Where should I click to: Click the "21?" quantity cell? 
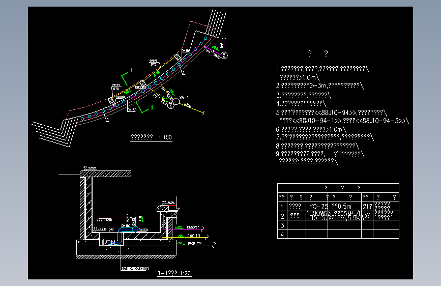[367, 207]
